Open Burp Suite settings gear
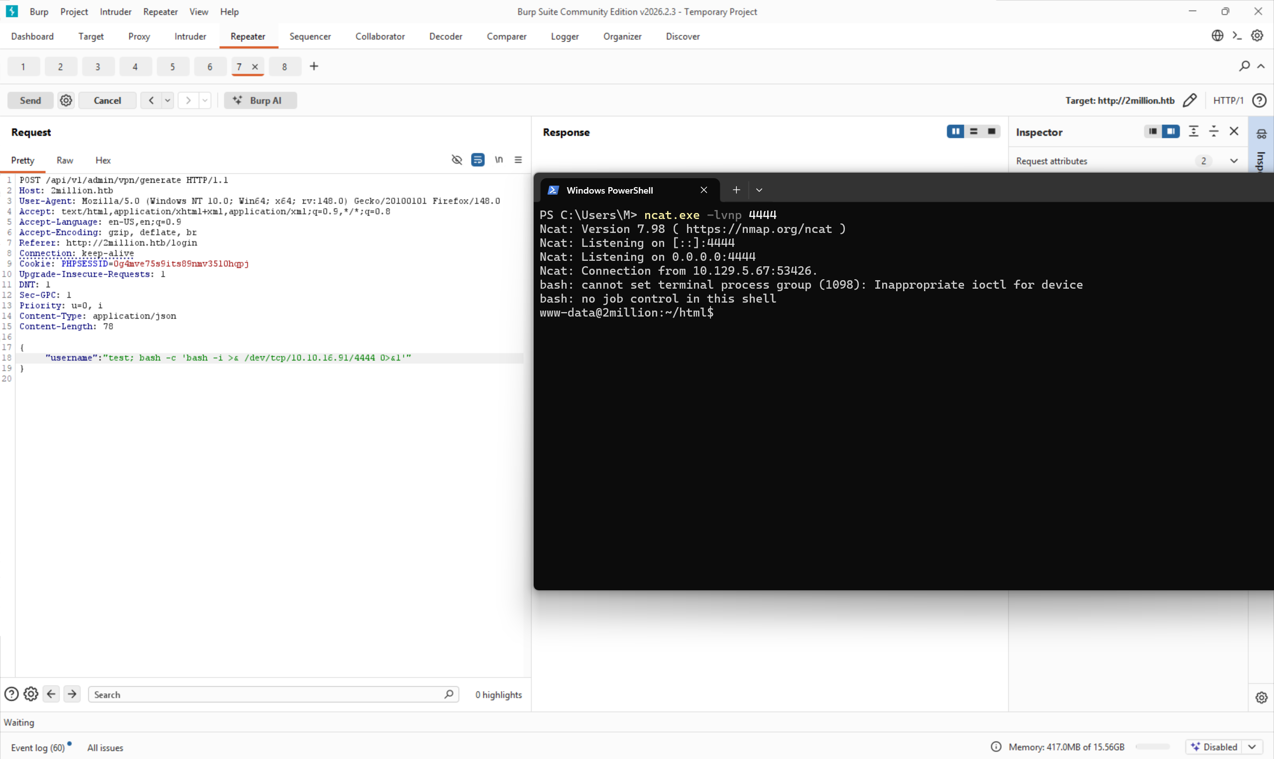The width and height of the screenshot is (1274, 759). [1258, 35]
